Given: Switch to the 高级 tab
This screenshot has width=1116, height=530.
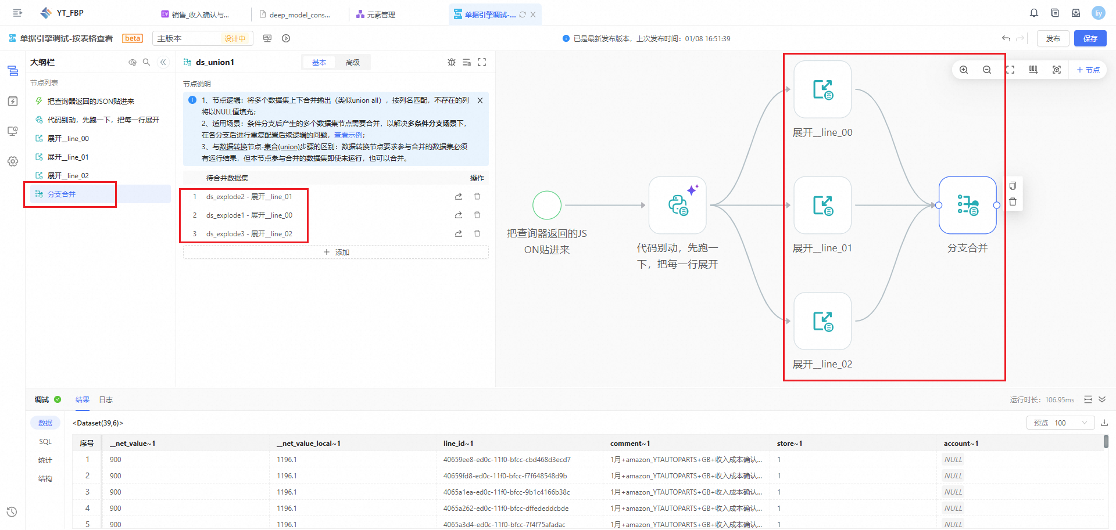Looking at the screenshot, I should [352, 62].
